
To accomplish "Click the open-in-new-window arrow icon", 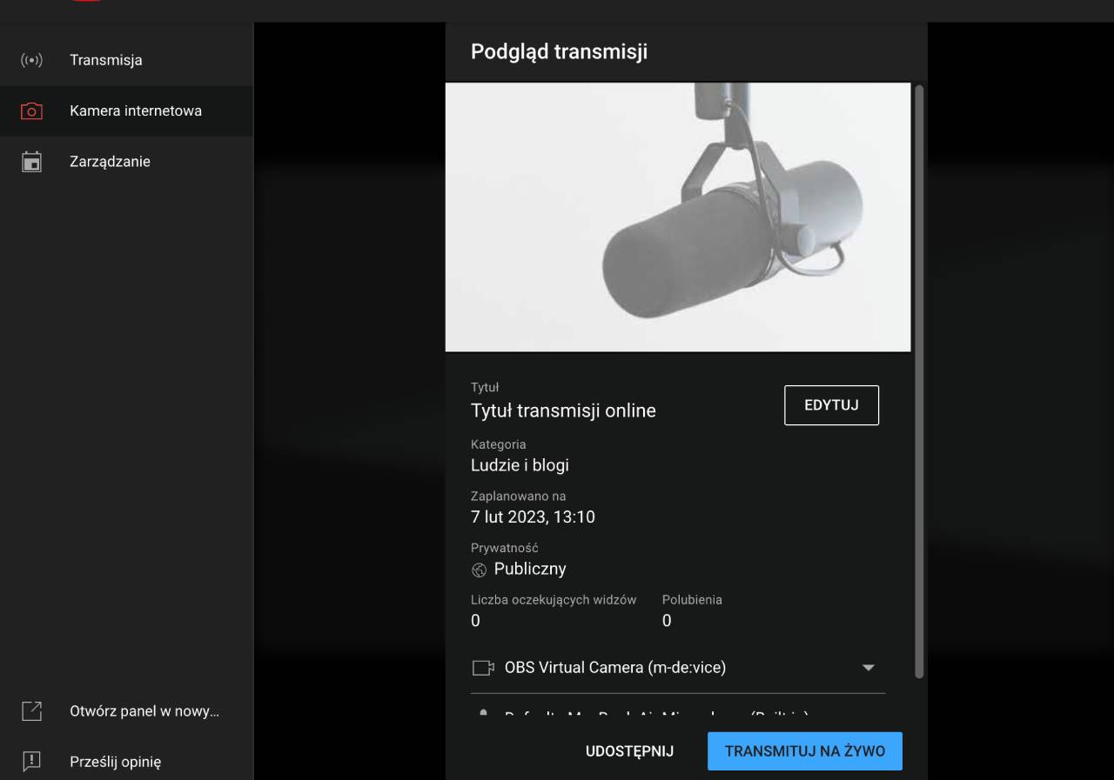I will pyautogui.click(x=31, y=712).
